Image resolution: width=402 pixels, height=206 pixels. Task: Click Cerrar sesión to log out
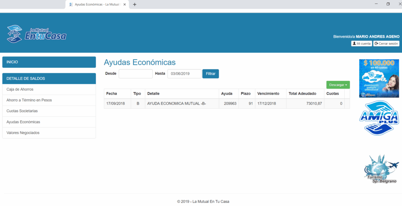tap(386, 44)
